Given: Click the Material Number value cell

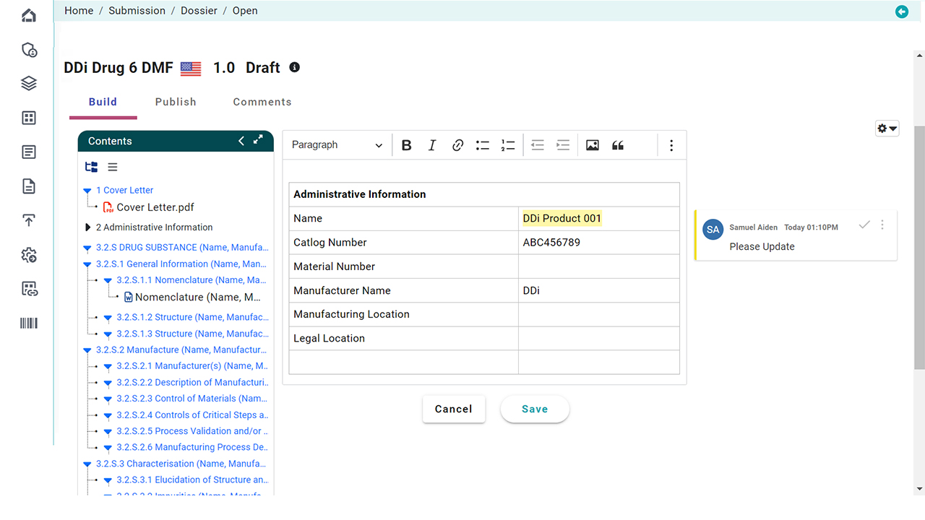Looking at the screenshot, I should pos(598,266).
